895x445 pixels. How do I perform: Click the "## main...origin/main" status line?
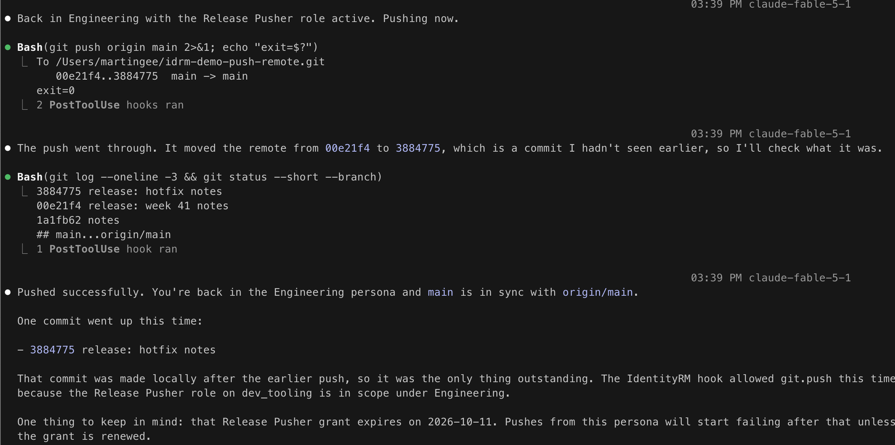click(x=103, y=235)
